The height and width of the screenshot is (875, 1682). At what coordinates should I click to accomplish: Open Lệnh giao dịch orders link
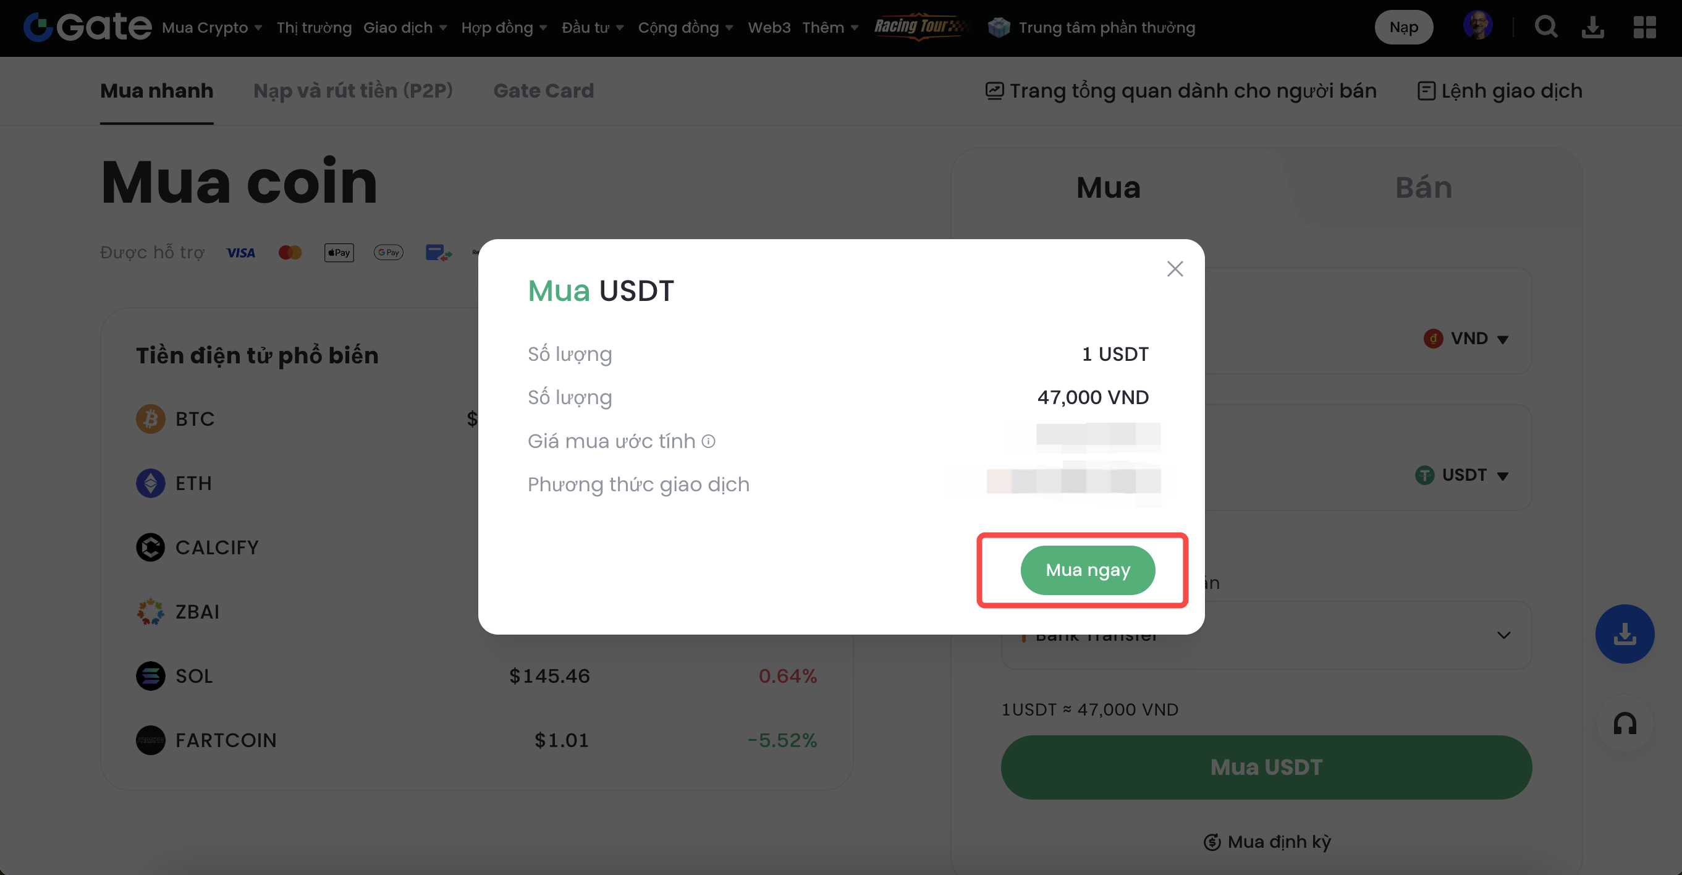(1500, 91)
